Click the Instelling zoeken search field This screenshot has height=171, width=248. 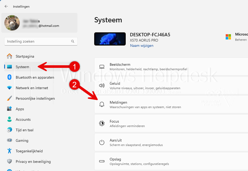(x=41, y=41)
